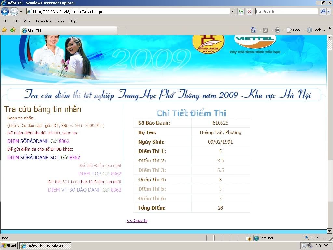This screenshot has height=250, width=333.
Task: Add current page to Favorites
Action: 12,30
